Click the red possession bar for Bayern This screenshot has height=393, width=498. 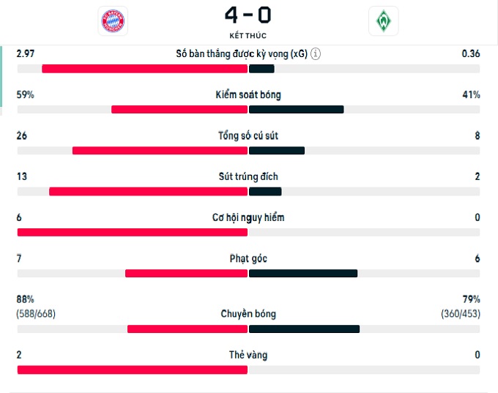click(x=179, y=110)
